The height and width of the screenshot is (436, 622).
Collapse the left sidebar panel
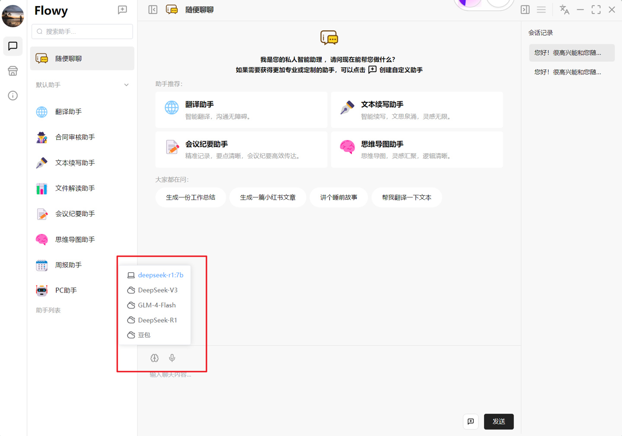(153, 10)
